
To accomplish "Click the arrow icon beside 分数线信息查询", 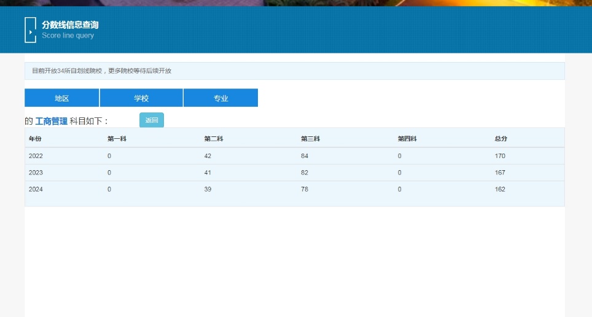I will tap(30, 30).
